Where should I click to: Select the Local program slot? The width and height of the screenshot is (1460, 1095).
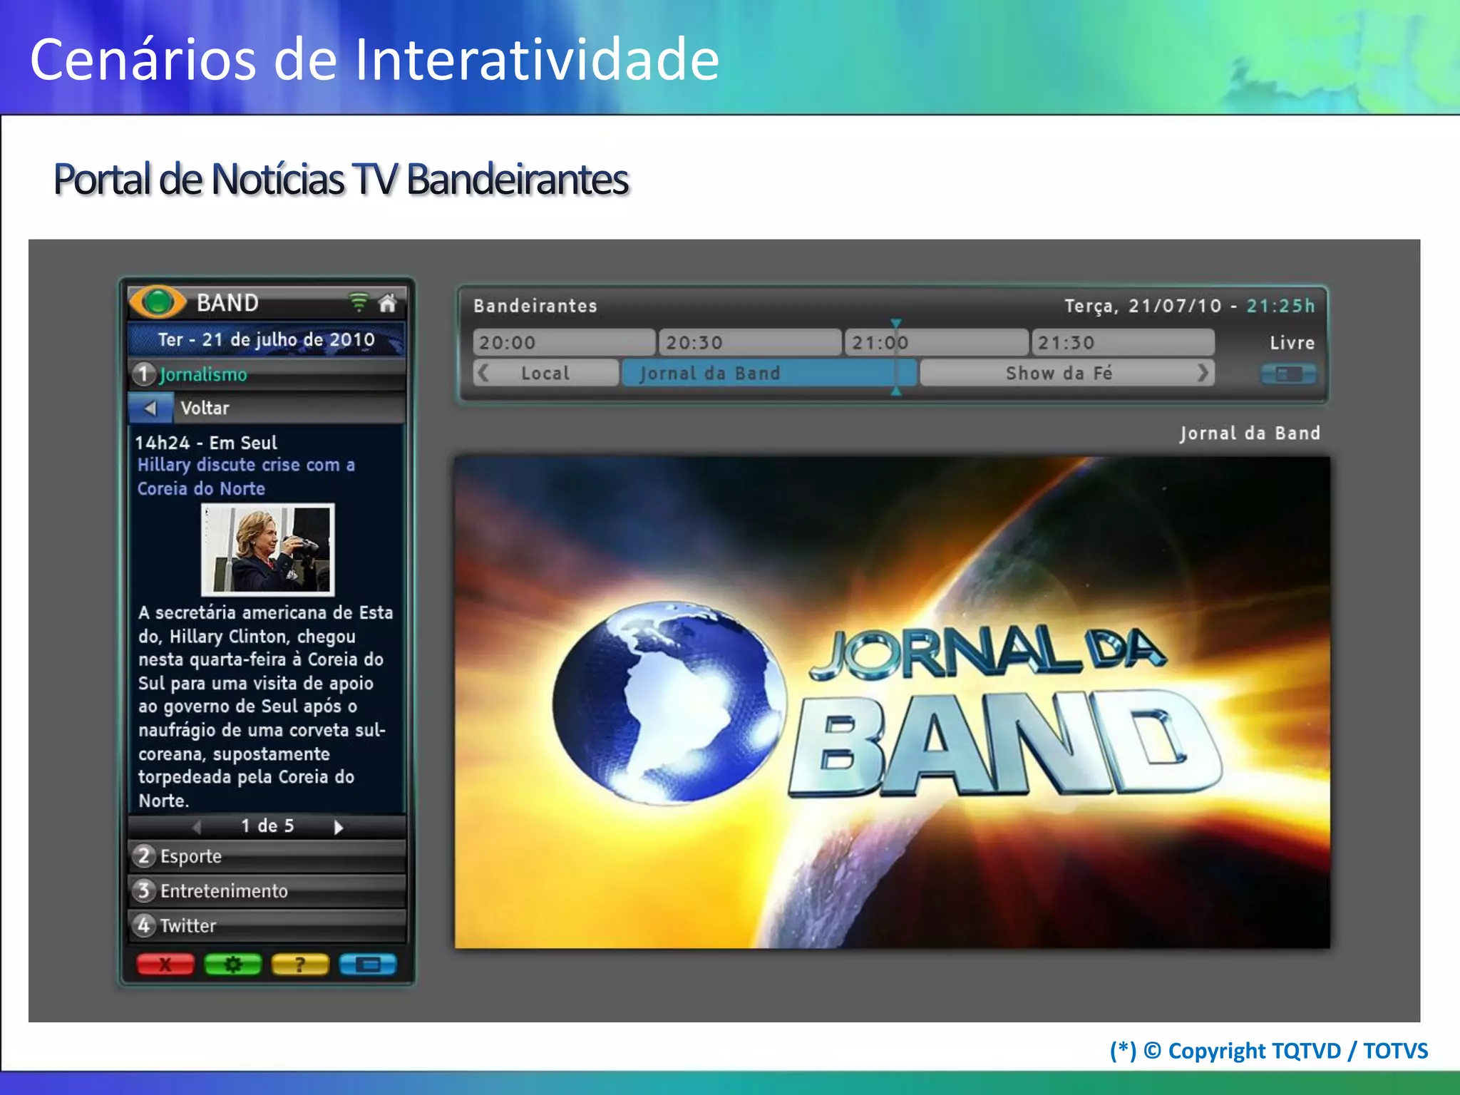546,373
